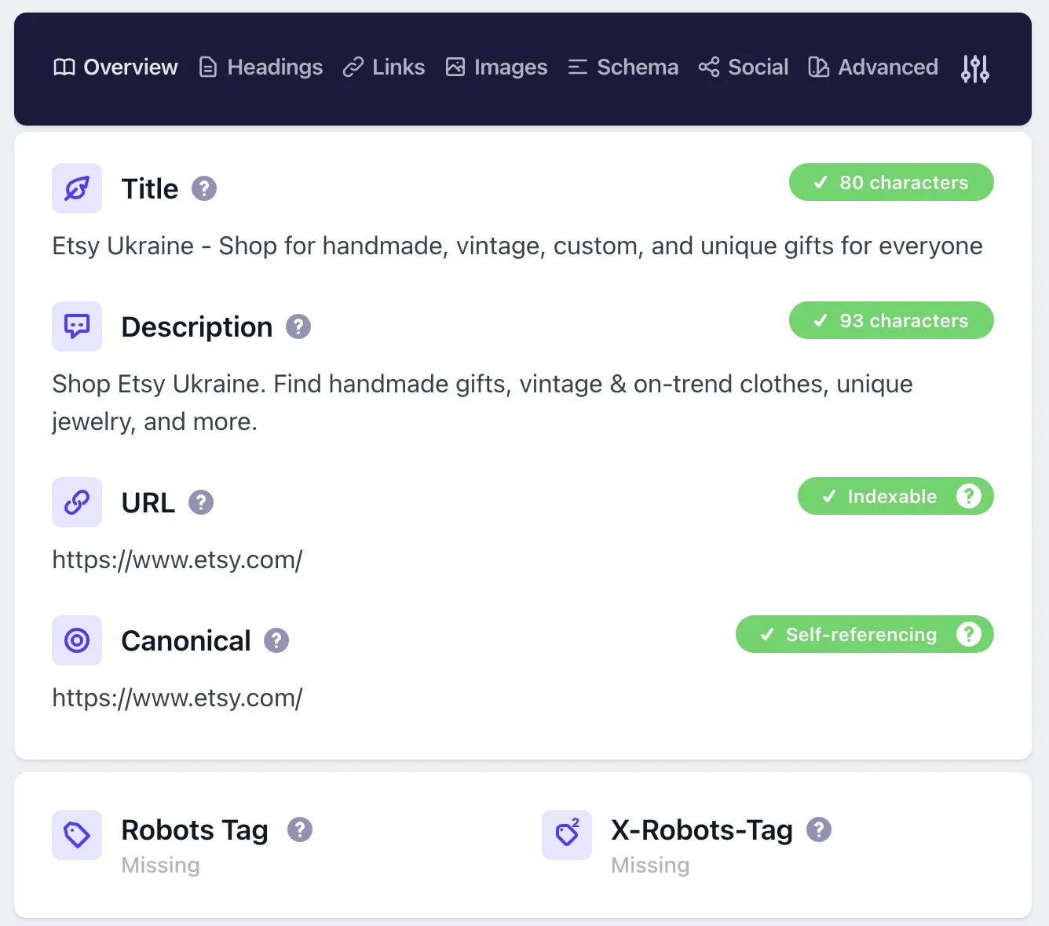Show help next to URL heading
This screenshot has width=1049, height=926.
click(201, 502)
